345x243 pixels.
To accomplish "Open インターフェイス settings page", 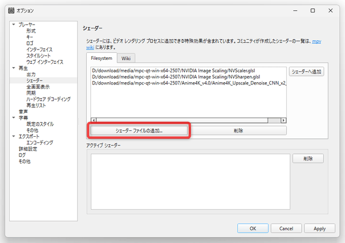I will pos(39,49).
